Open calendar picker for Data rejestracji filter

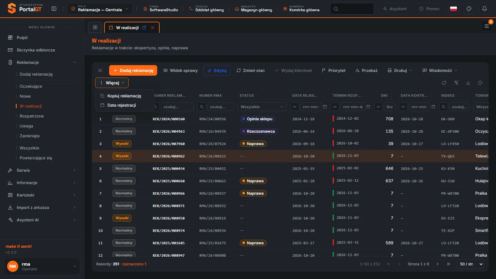(325, 107)
